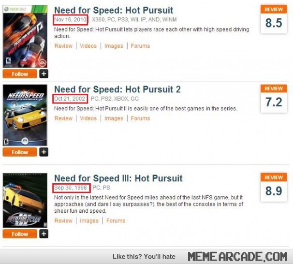Open Forums link for Need for Speed III
Image resolution: width=293 pixels, height=264 pixels.
[116, 220]
